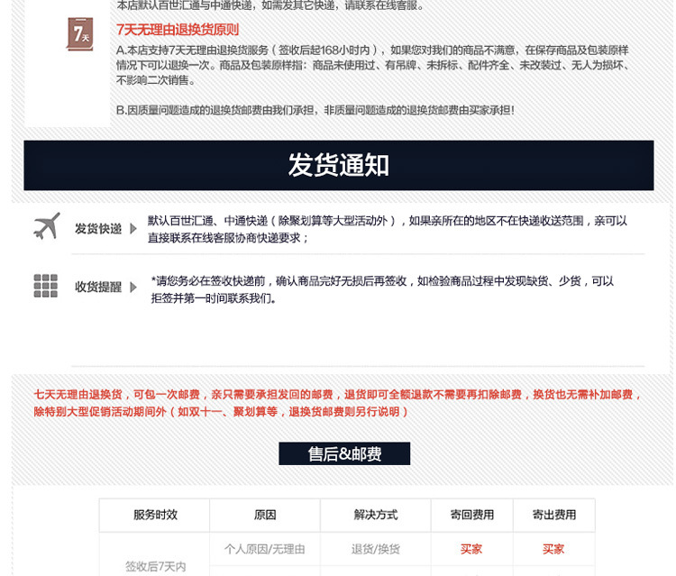The width and height of the screenshot is (676, 576).
Task: Click 买家 under 寄回费用 column
Action: [471, 549]
